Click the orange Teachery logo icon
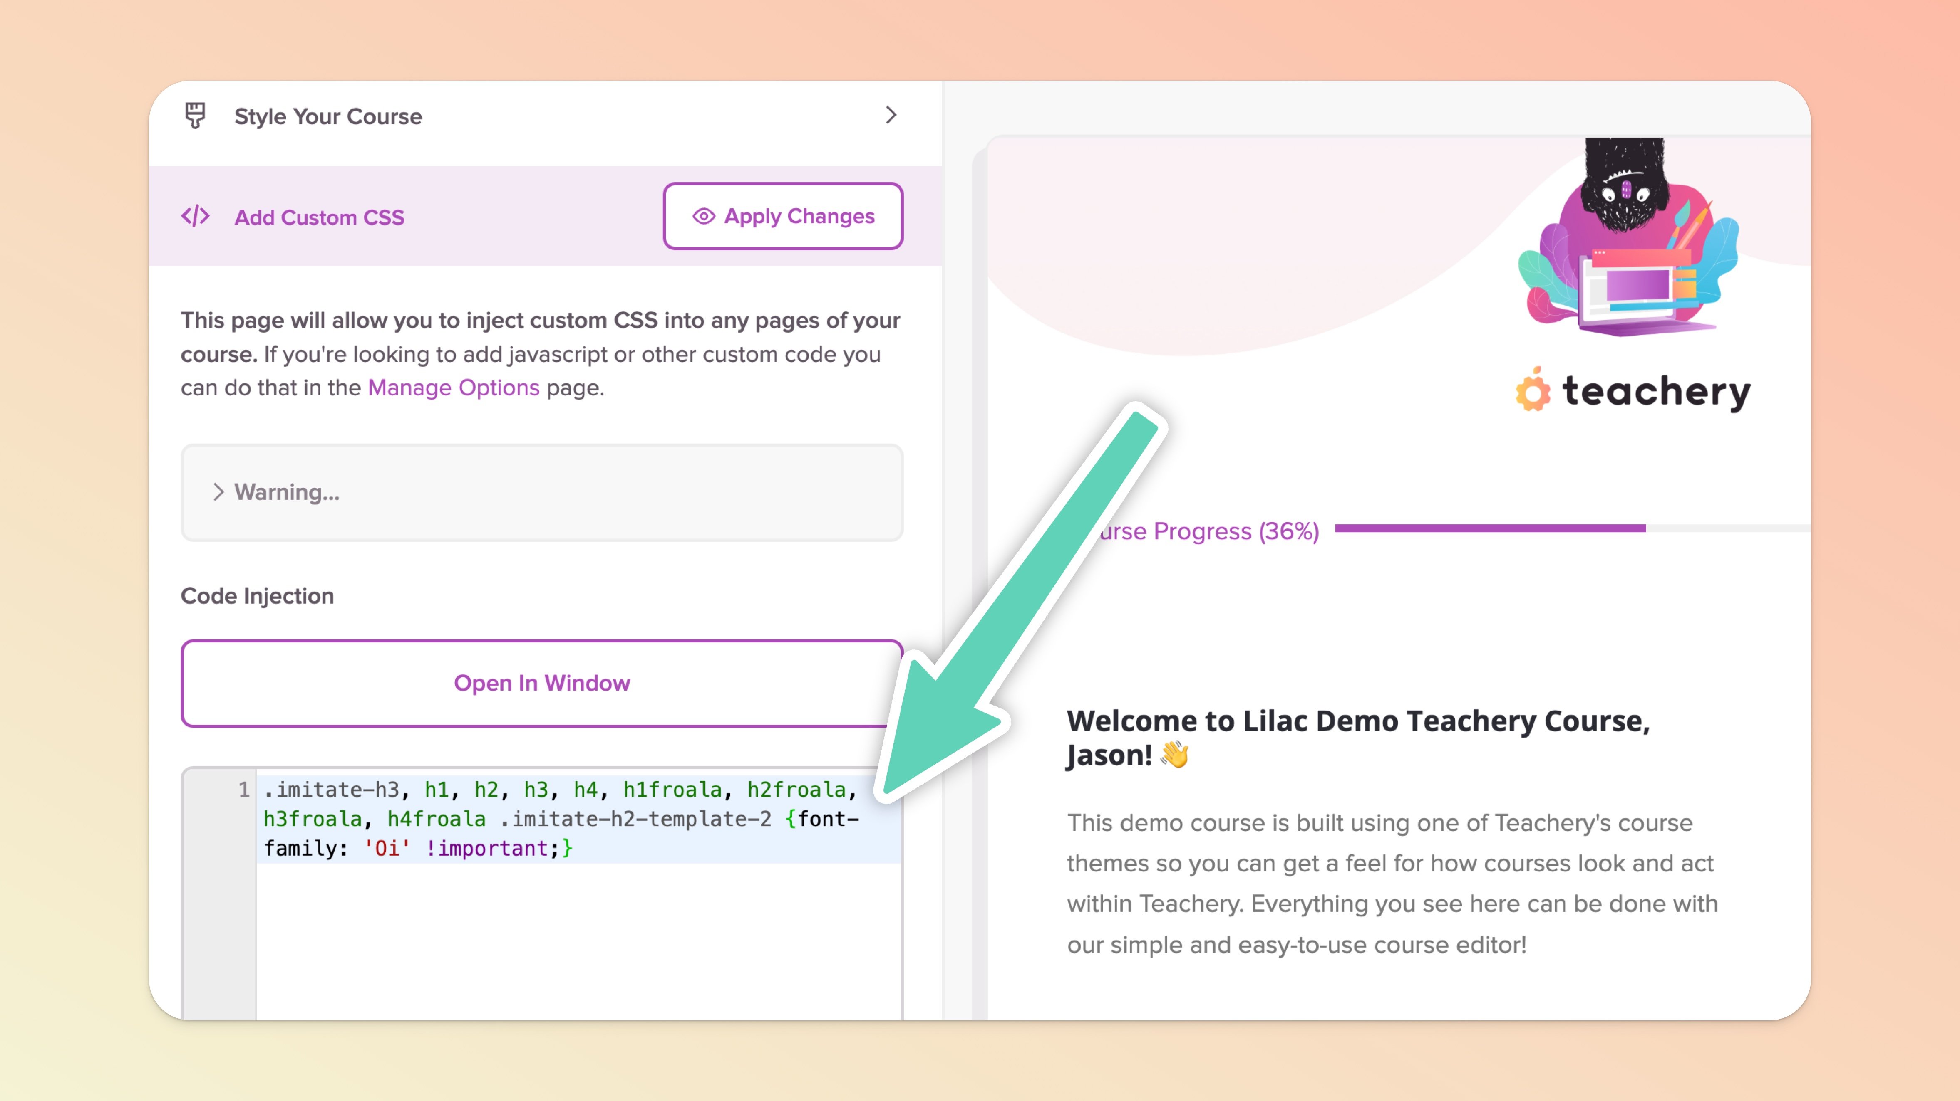 click(x=1532, y=391)
